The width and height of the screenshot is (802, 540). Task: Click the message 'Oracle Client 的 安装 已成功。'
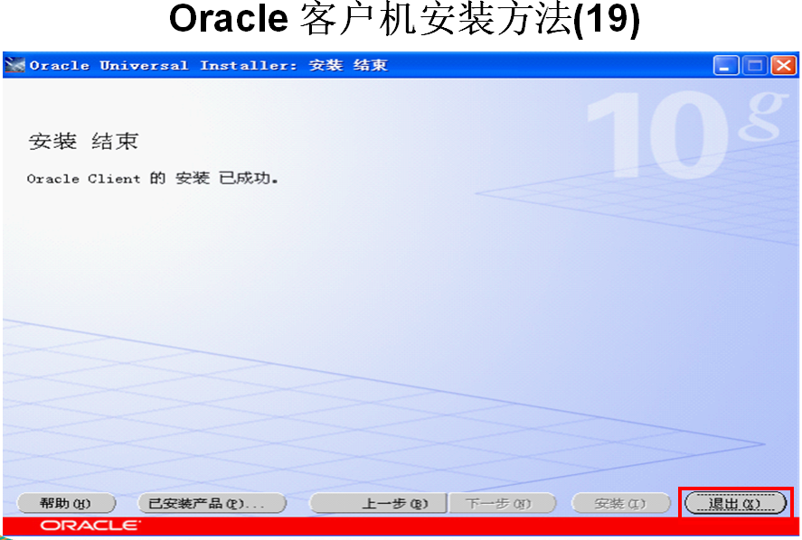tap(153, 178)
